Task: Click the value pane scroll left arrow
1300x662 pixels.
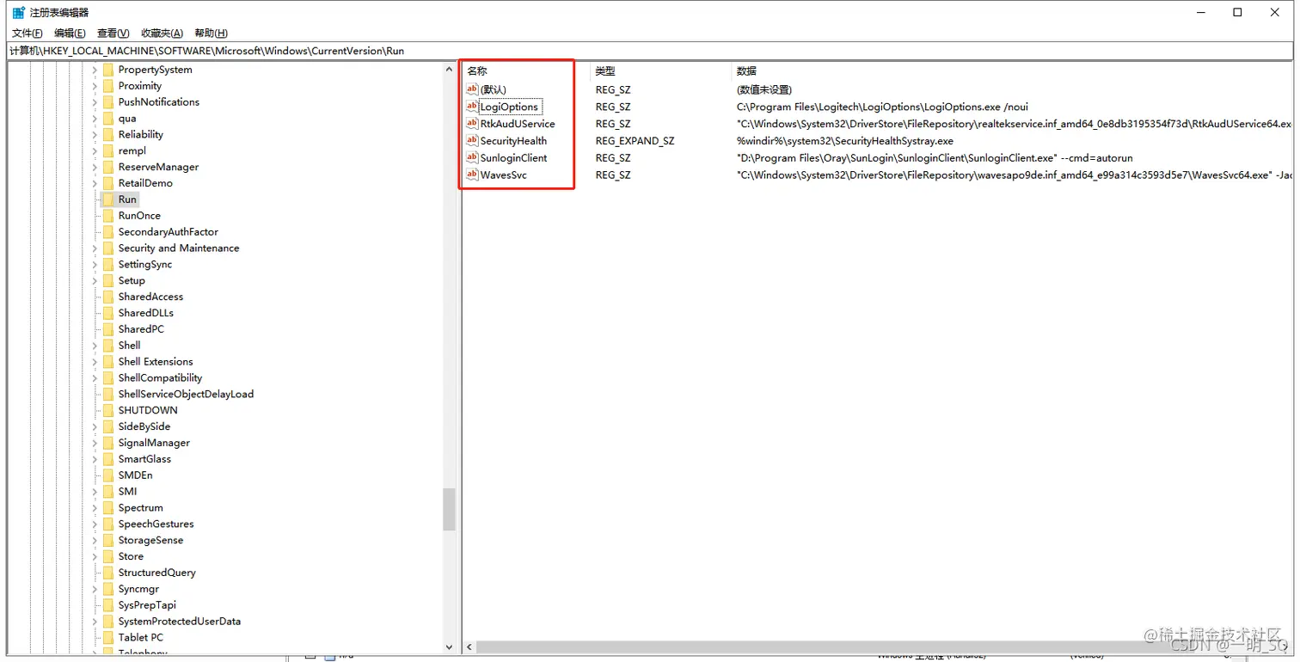Action: point(469,647)
